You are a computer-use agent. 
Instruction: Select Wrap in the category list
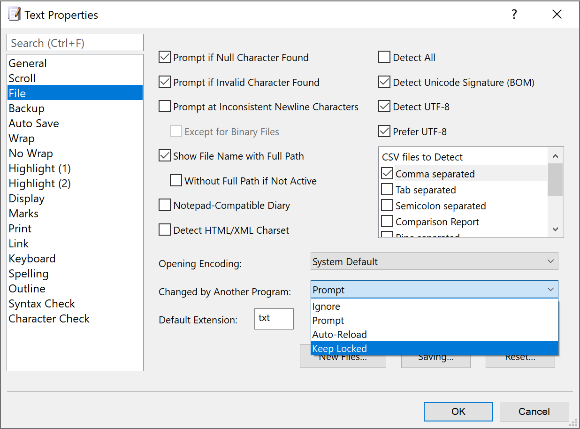click(x=75, y=138)
